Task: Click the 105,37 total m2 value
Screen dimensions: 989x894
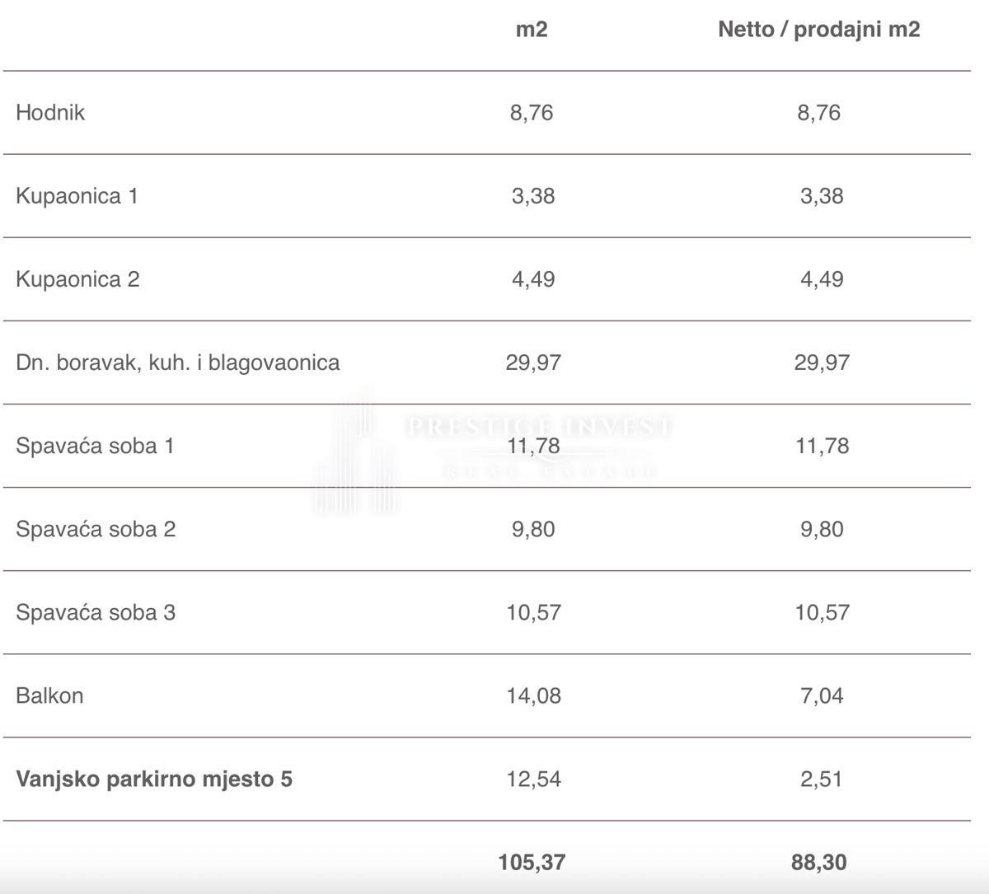Action: click(532, 863)
